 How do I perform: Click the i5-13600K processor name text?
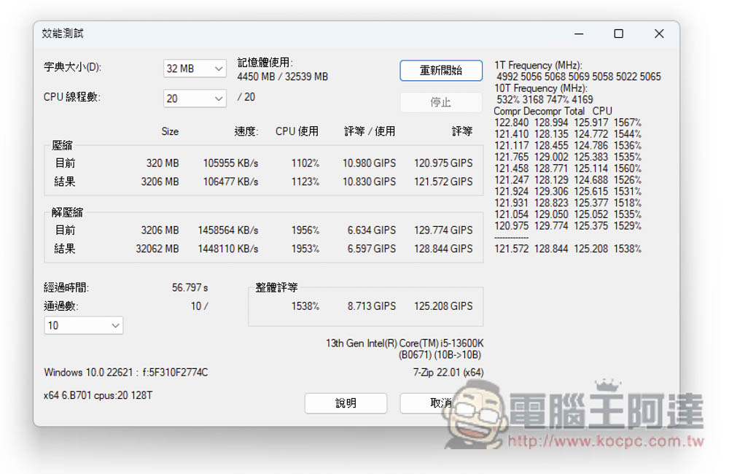404,343
